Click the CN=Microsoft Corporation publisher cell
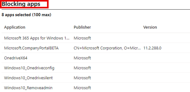The image size is (190, 92). (x=107, y=48)
